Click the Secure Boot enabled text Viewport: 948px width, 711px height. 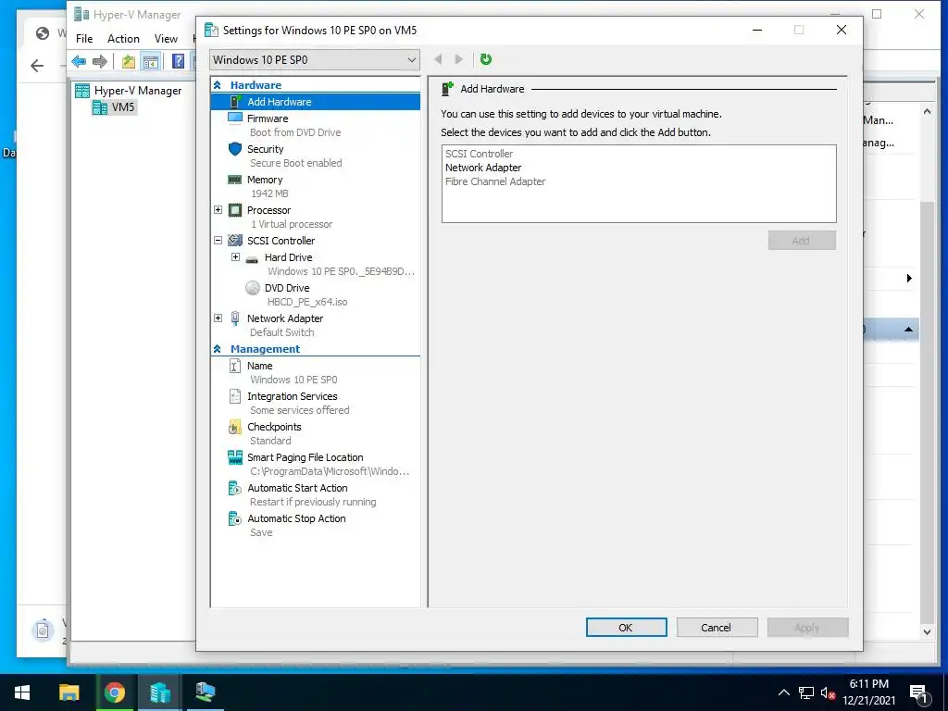coord(295,163)
